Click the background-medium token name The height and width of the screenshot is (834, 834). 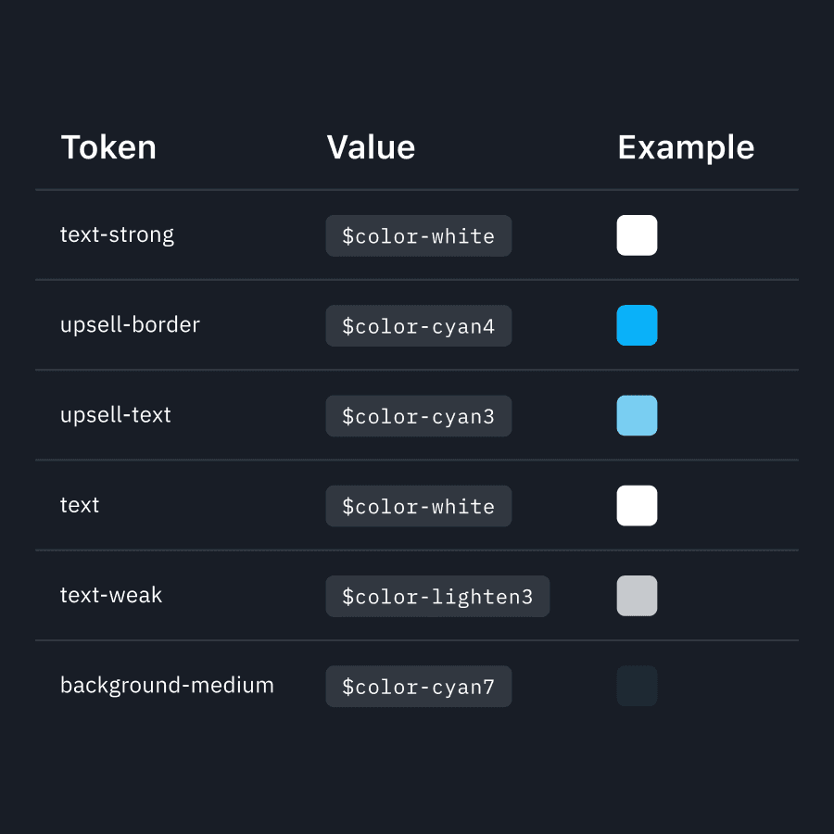167,686
